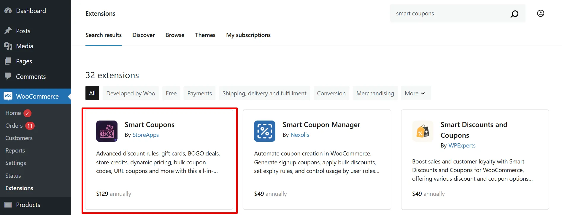This screenshot has height=215, width=562.
Task: Select the All filter
Action: [x=92, y=93]
